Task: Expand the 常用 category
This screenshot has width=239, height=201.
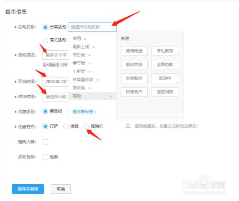Action: point(79,39)
